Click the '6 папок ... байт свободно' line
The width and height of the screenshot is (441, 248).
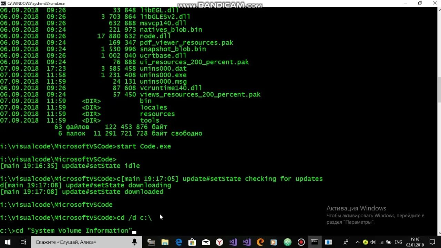pos(130,133)
